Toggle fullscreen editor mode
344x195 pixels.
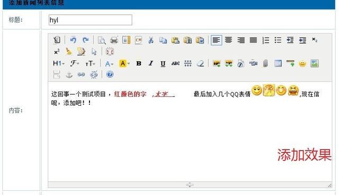tap(110, 52)
